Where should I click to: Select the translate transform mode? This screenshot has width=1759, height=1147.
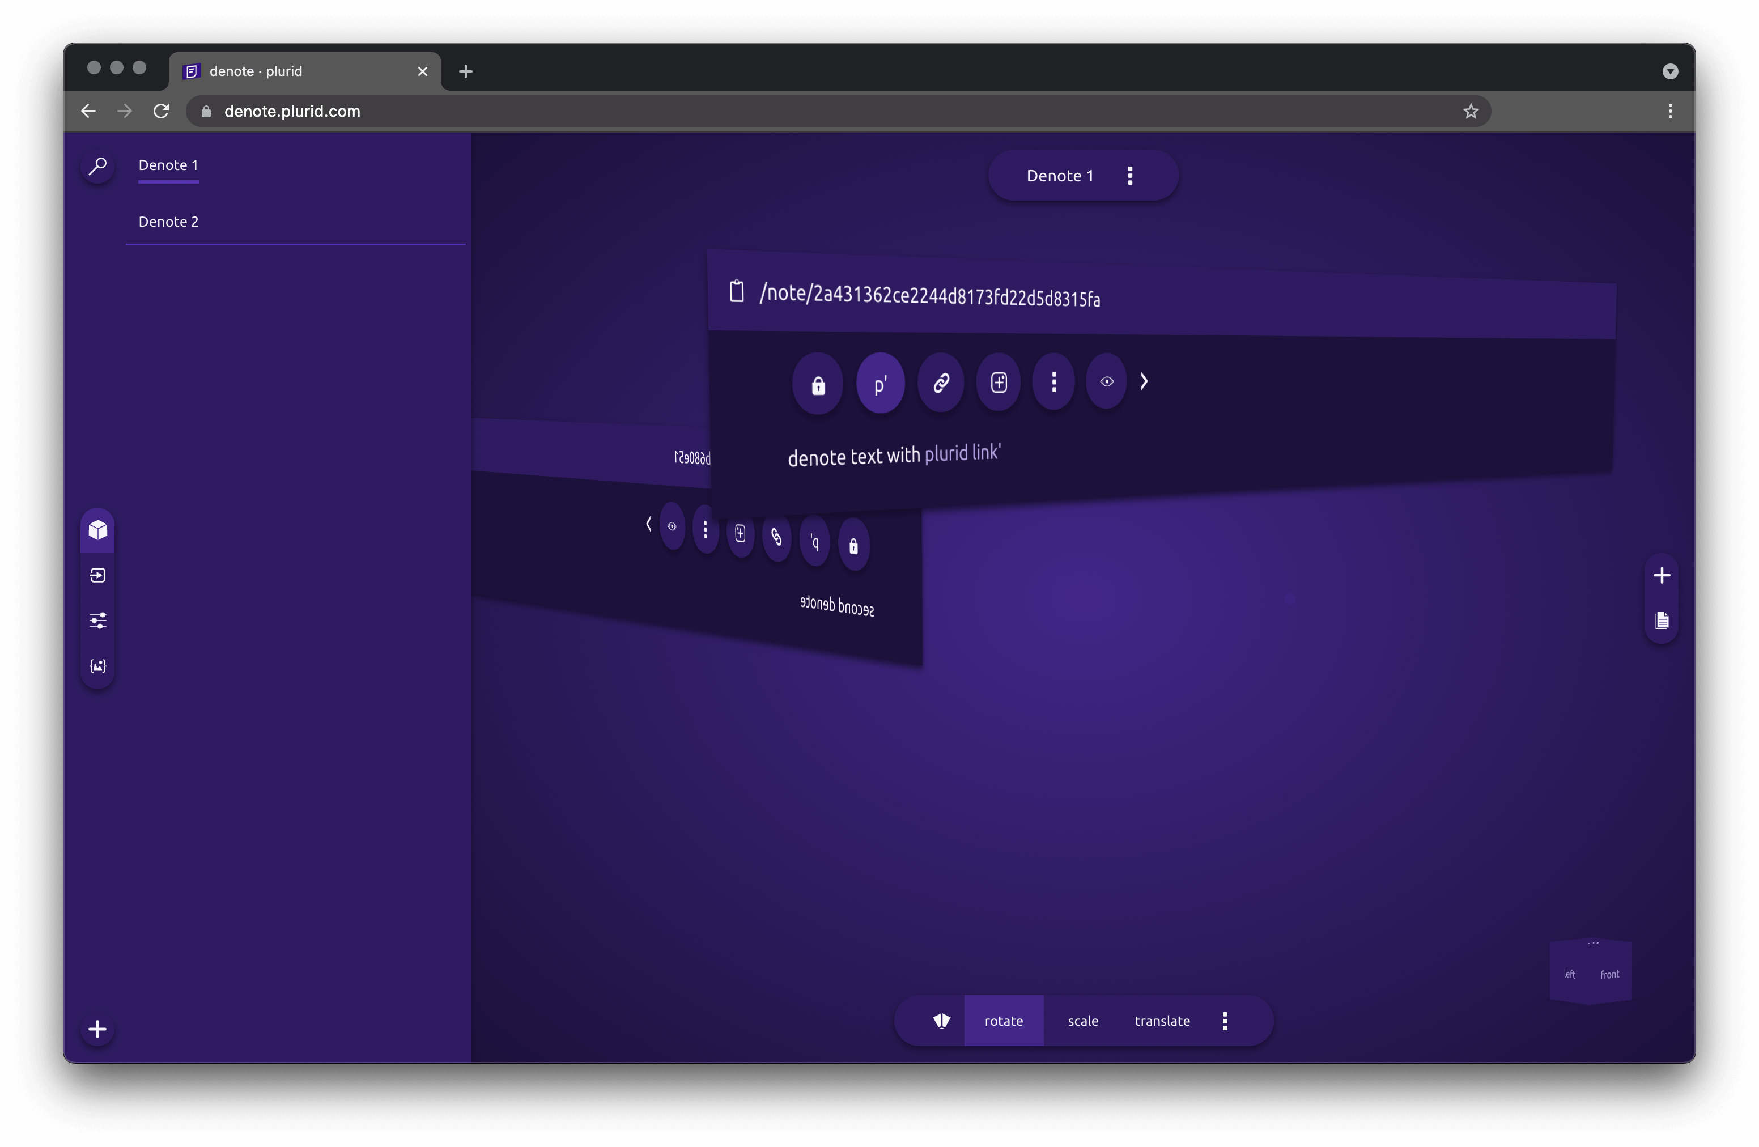tap(1162, 1021)
